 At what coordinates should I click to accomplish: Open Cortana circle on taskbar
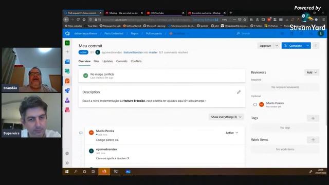tap(84, 172)
